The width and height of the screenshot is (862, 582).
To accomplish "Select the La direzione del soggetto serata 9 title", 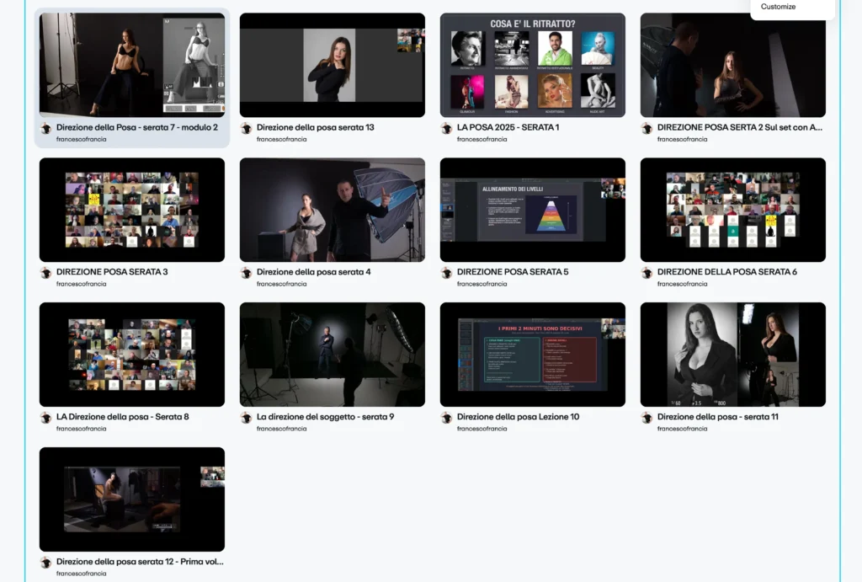I will click(325, 417).
